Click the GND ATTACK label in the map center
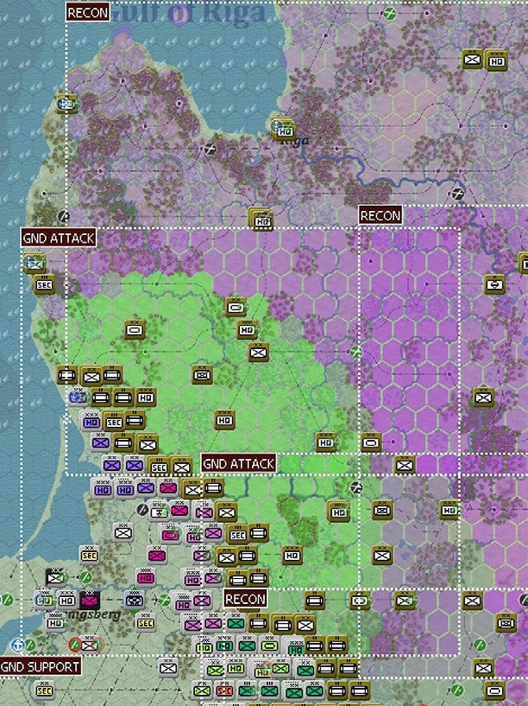This screenshot has width=528, height=706. tap(239, 463)
